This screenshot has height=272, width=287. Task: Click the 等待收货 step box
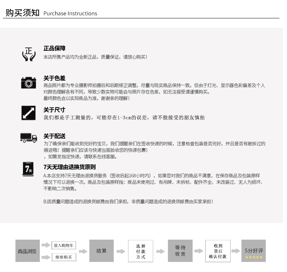(180, 251)
